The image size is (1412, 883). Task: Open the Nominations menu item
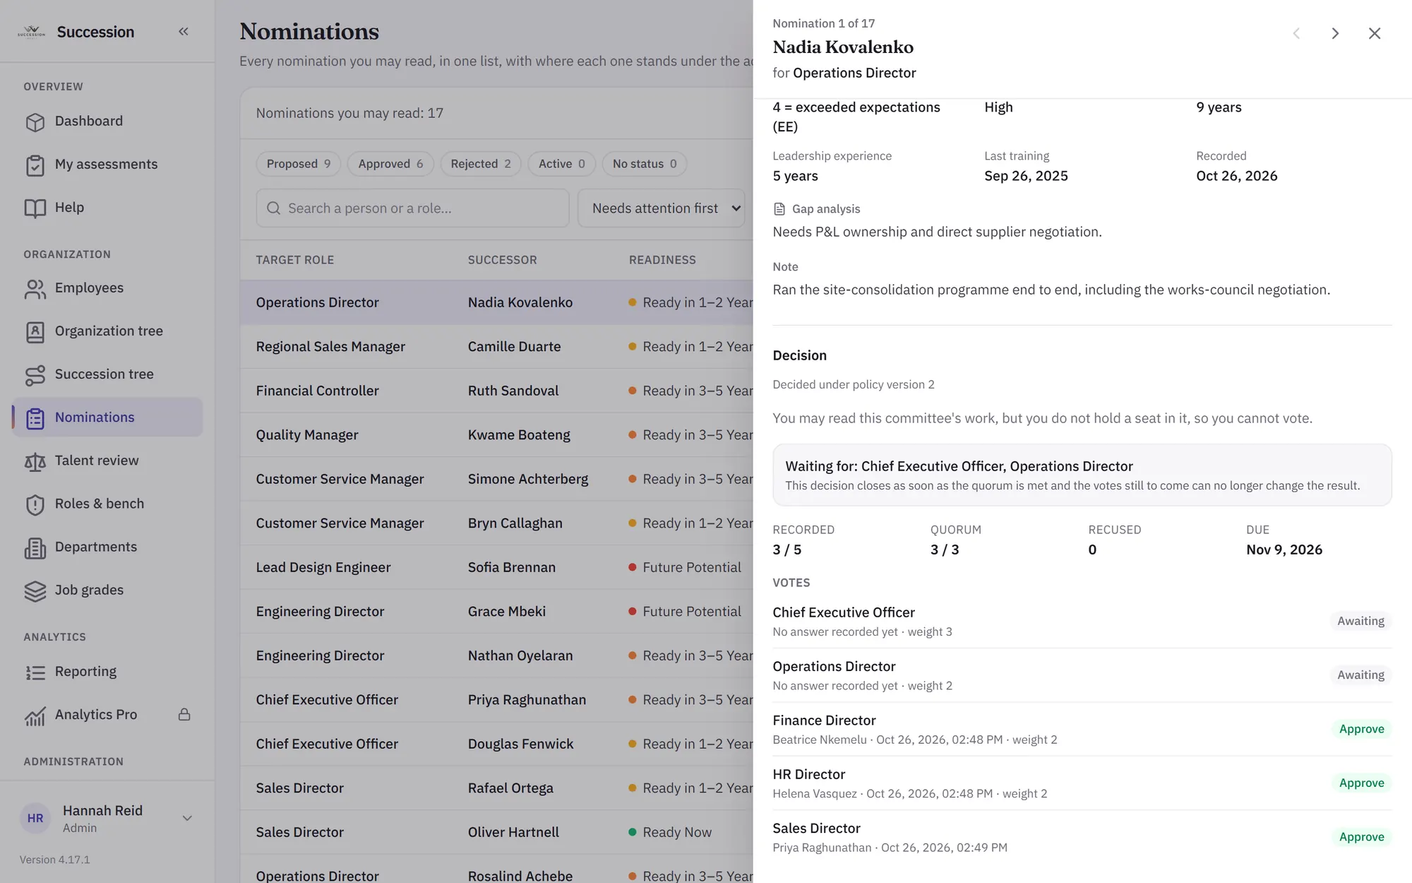pos(107,417)
